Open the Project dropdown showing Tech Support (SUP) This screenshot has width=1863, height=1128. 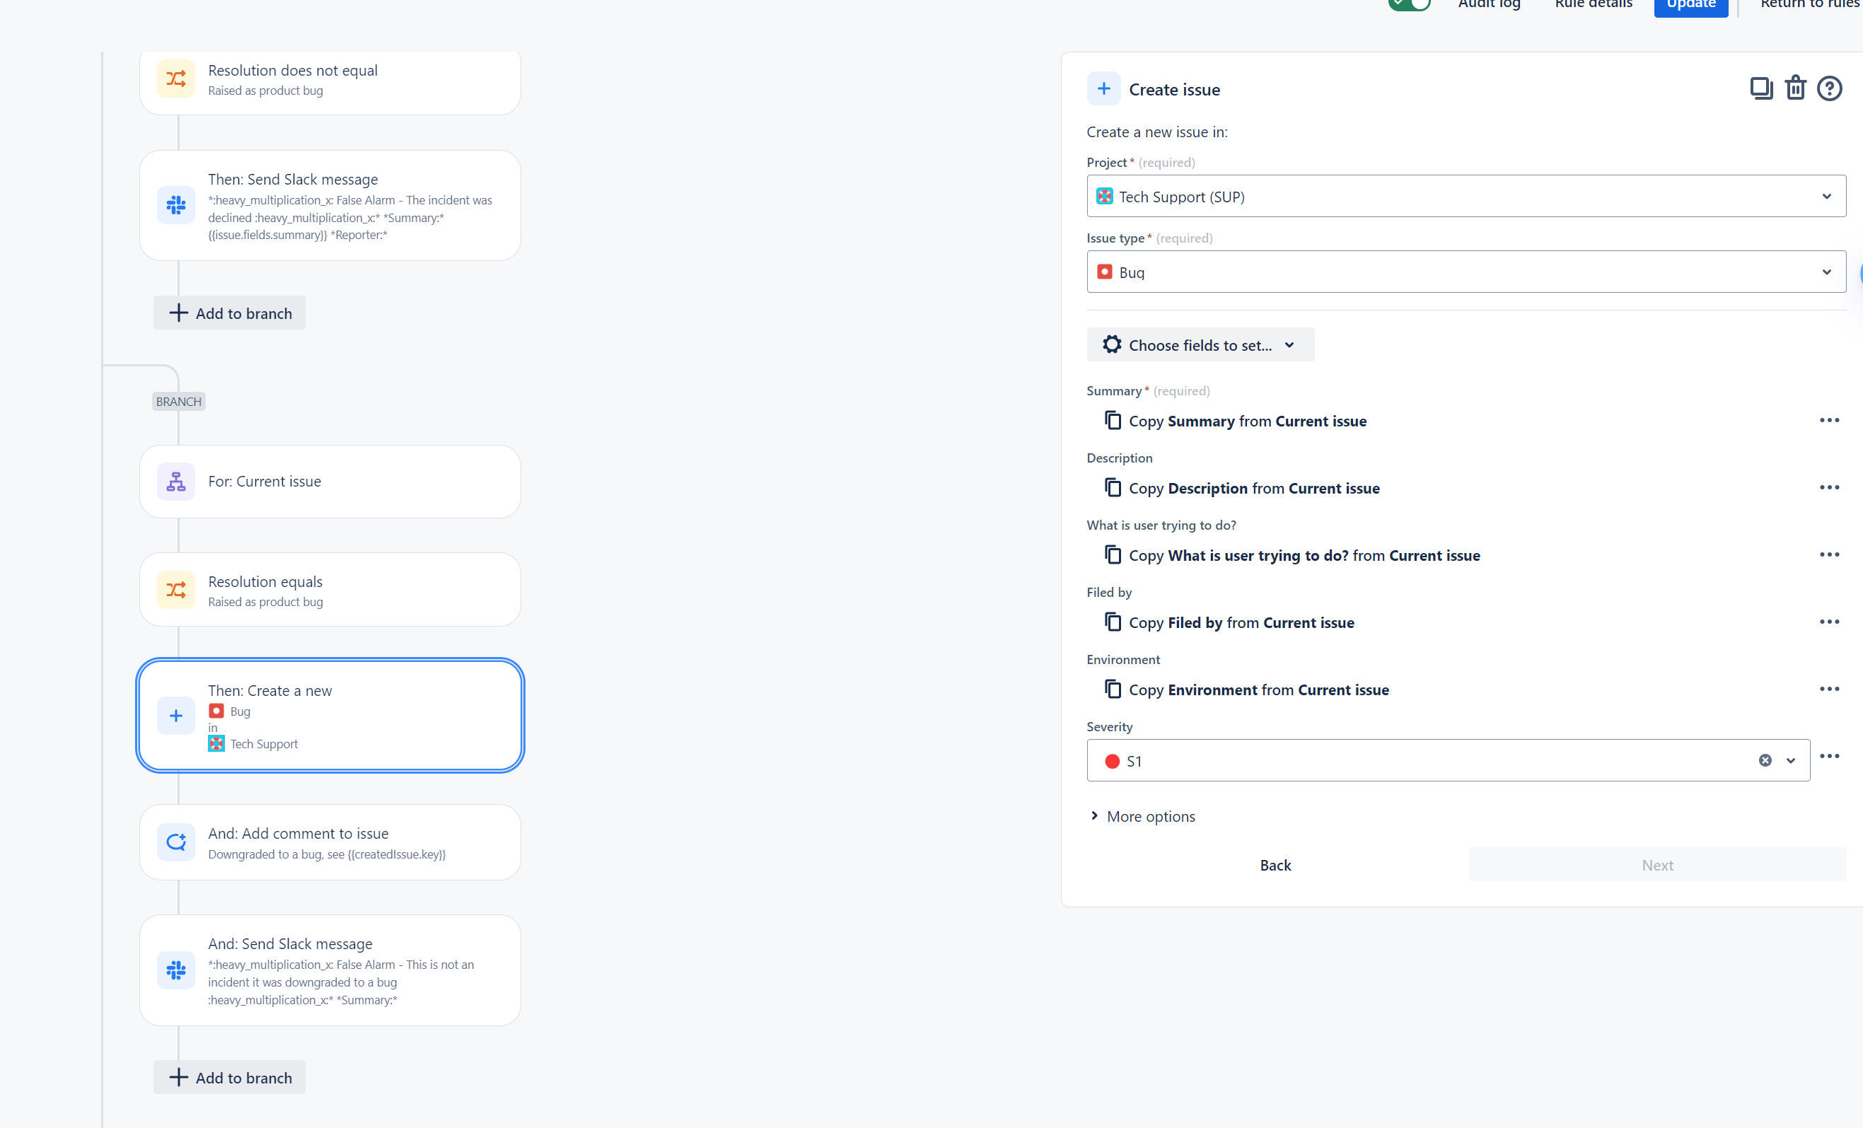pyautogui.click(x=1466, y=197)
